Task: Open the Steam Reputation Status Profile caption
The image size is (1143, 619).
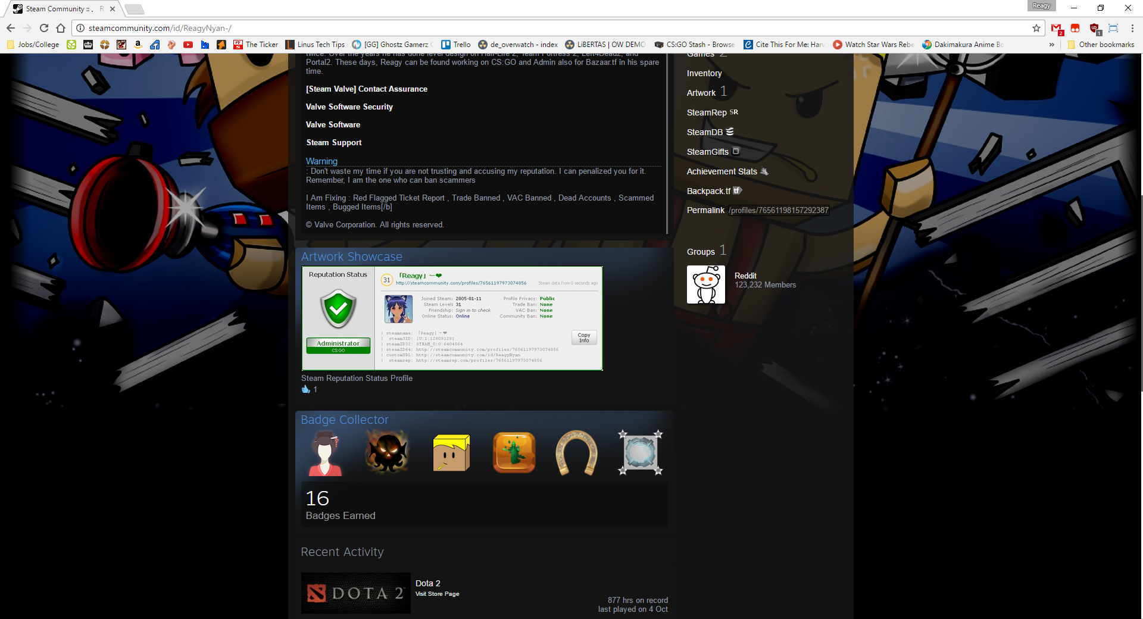Action: point(357,378)
